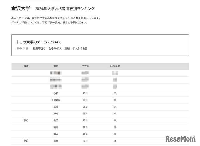
Task: Click the この大学のデータについて heading
Action: (x=40, y=42)
